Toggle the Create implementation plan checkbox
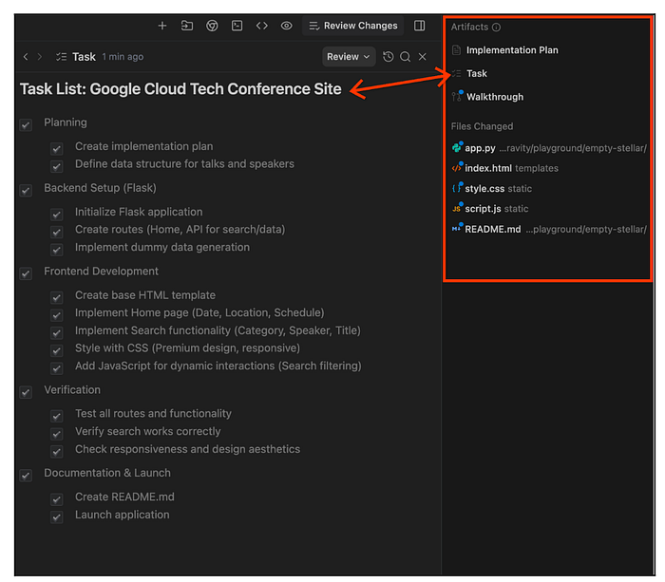The image size is (665, 582). 57,149
